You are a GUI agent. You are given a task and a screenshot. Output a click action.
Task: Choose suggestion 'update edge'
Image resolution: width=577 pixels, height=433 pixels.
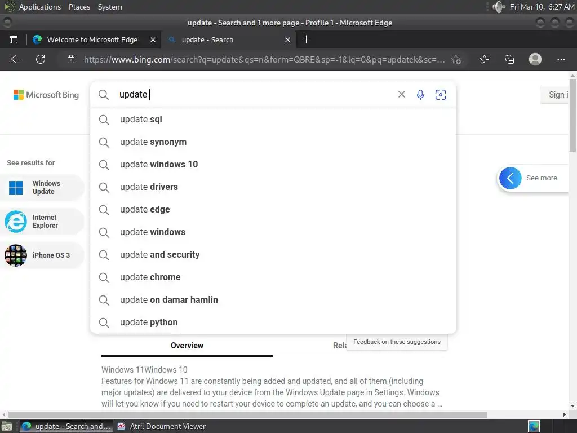[273, 210]
